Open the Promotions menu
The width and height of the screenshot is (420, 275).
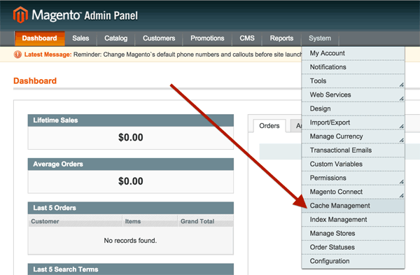207,38
